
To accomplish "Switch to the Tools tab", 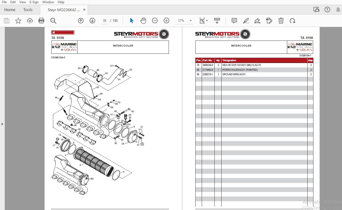I will click(28, 10).
